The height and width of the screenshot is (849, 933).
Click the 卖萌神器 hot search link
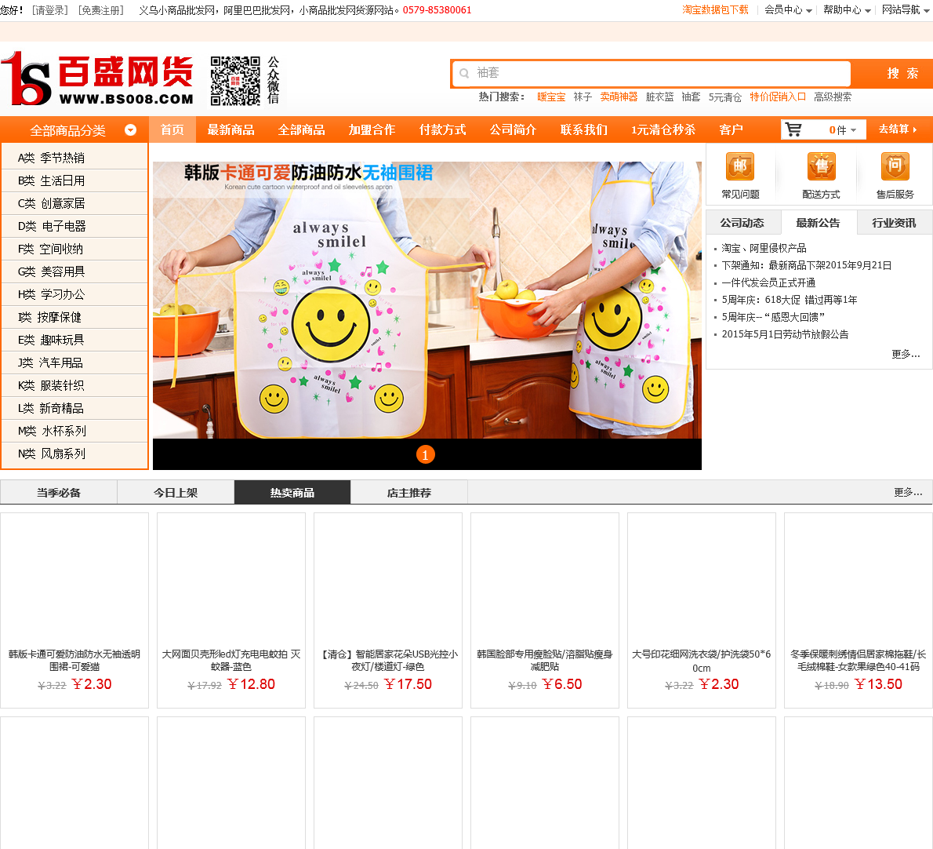tap(619, 97)
